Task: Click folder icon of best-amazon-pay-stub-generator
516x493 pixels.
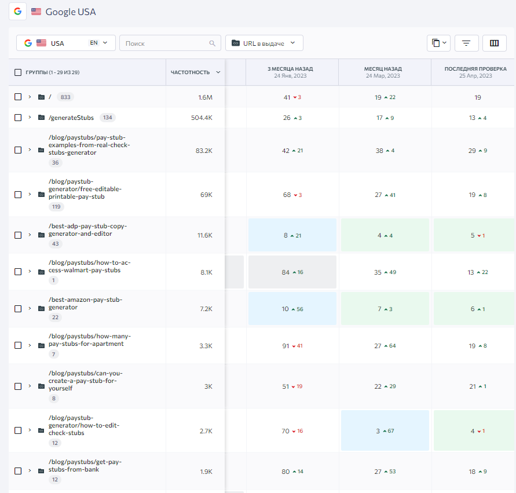Action: tap(41, 308)
